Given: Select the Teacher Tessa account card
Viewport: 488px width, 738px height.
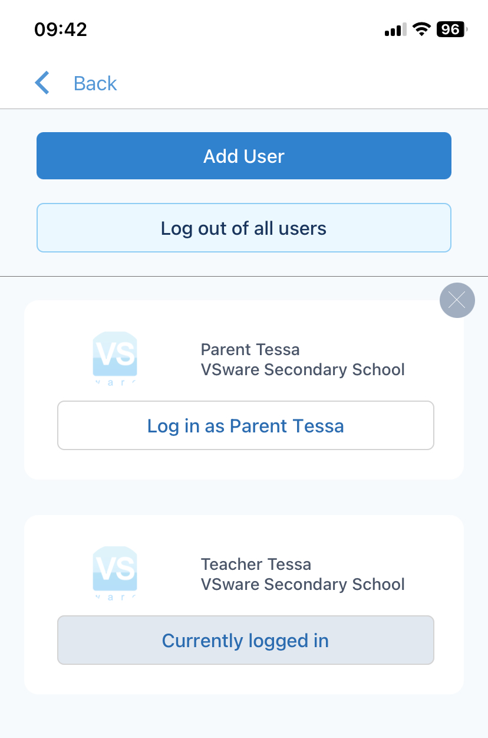Looking at the screenshot, I should click(243, 604).
